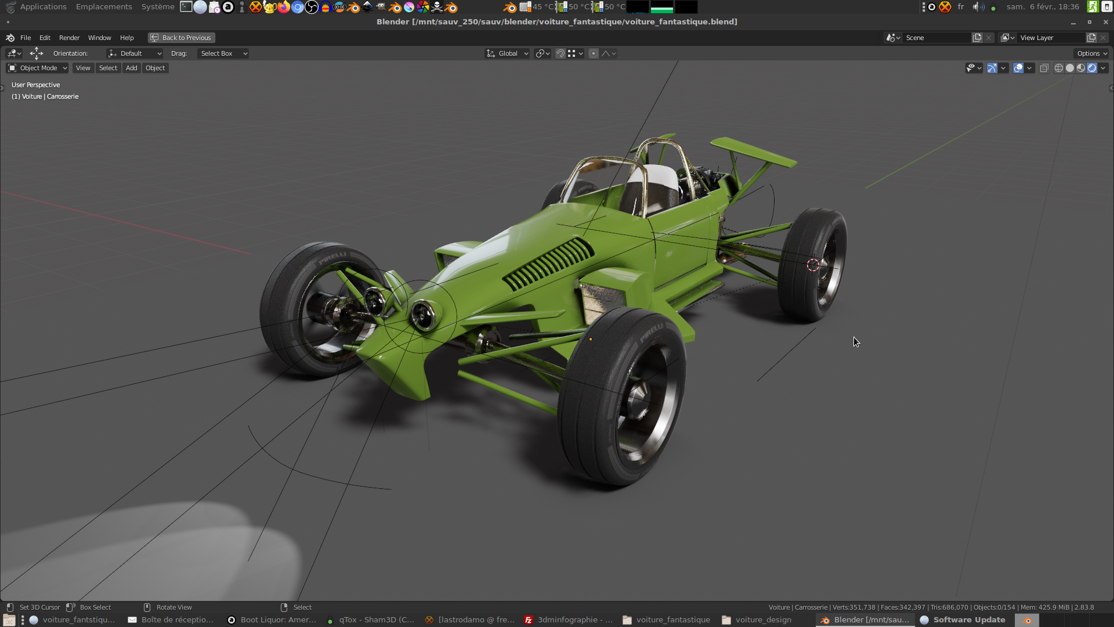Open the overlays settings arrow

pyautogui.click(x=1029, y=68)
